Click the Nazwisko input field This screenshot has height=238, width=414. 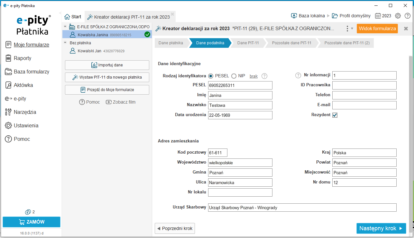click(240, 105)
